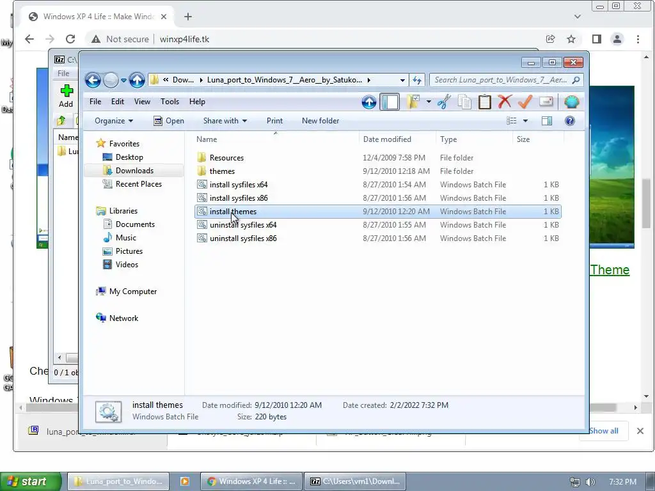Click toolbar Up one level icon
Image resolution: width=655 pixels, height=491 pixels.
coord(369,102)
